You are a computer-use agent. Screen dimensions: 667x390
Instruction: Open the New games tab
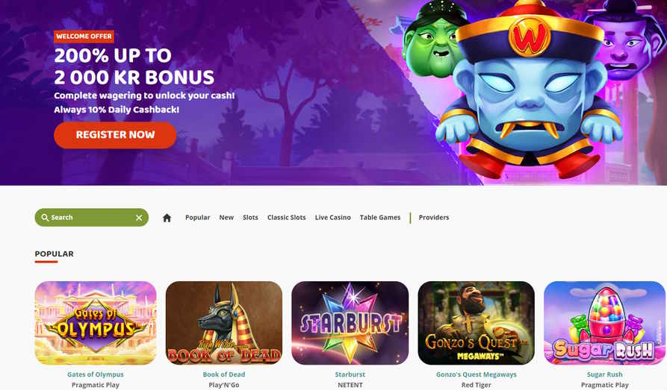226,217
